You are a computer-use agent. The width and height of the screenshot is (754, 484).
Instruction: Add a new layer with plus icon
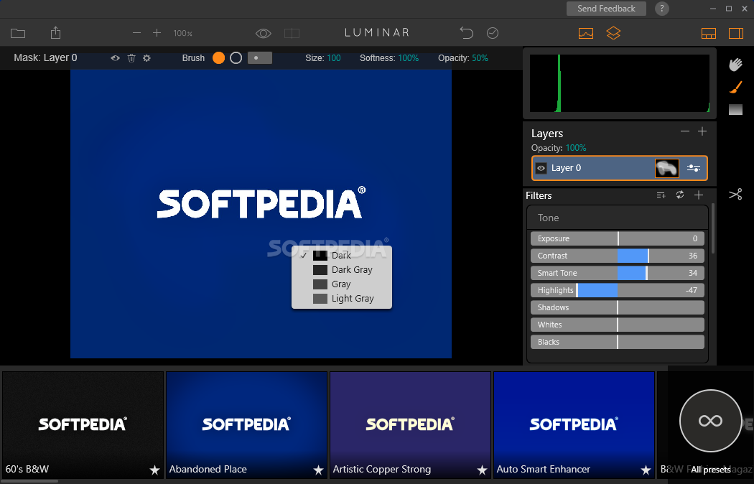pos(702,131)
